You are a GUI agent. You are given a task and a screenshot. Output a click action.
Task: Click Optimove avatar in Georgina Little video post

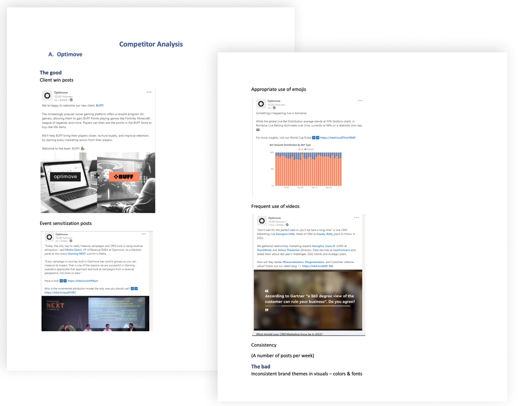click(x=262, y=221)
